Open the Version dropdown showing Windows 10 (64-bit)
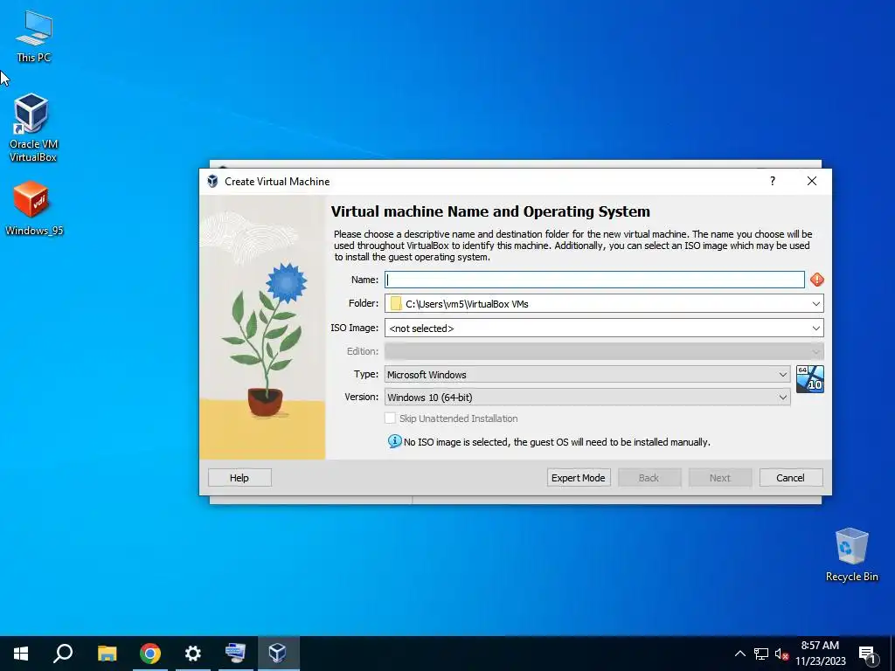The width and height of the screenshot is (895, 671). [x=587, y=398]
